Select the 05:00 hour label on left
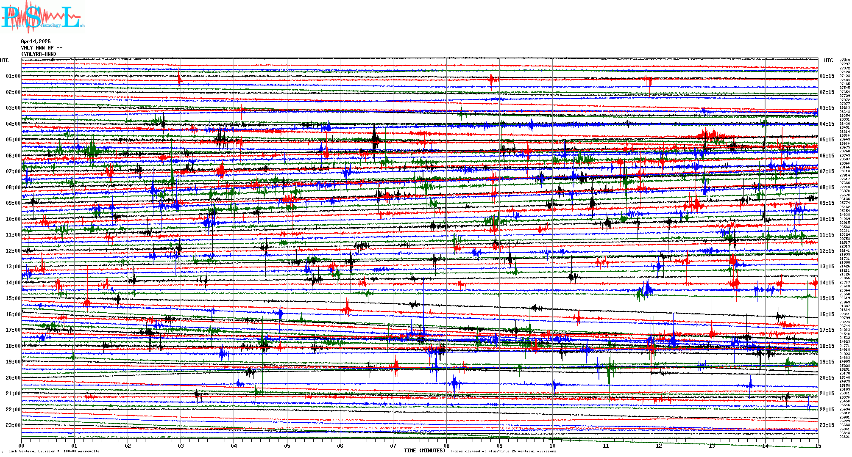The height and width of the screenshot is (457, 852). click(13, 140)
